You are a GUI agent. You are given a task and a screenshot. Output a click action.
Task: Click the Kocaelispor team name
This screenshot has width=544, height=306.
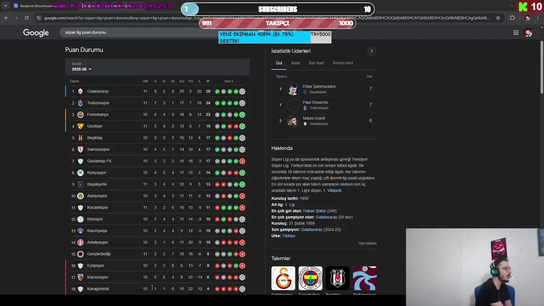point(98,207)
